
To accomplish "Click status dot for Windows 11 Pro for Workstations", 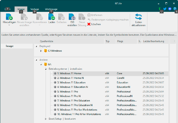I will pos(55,110).
